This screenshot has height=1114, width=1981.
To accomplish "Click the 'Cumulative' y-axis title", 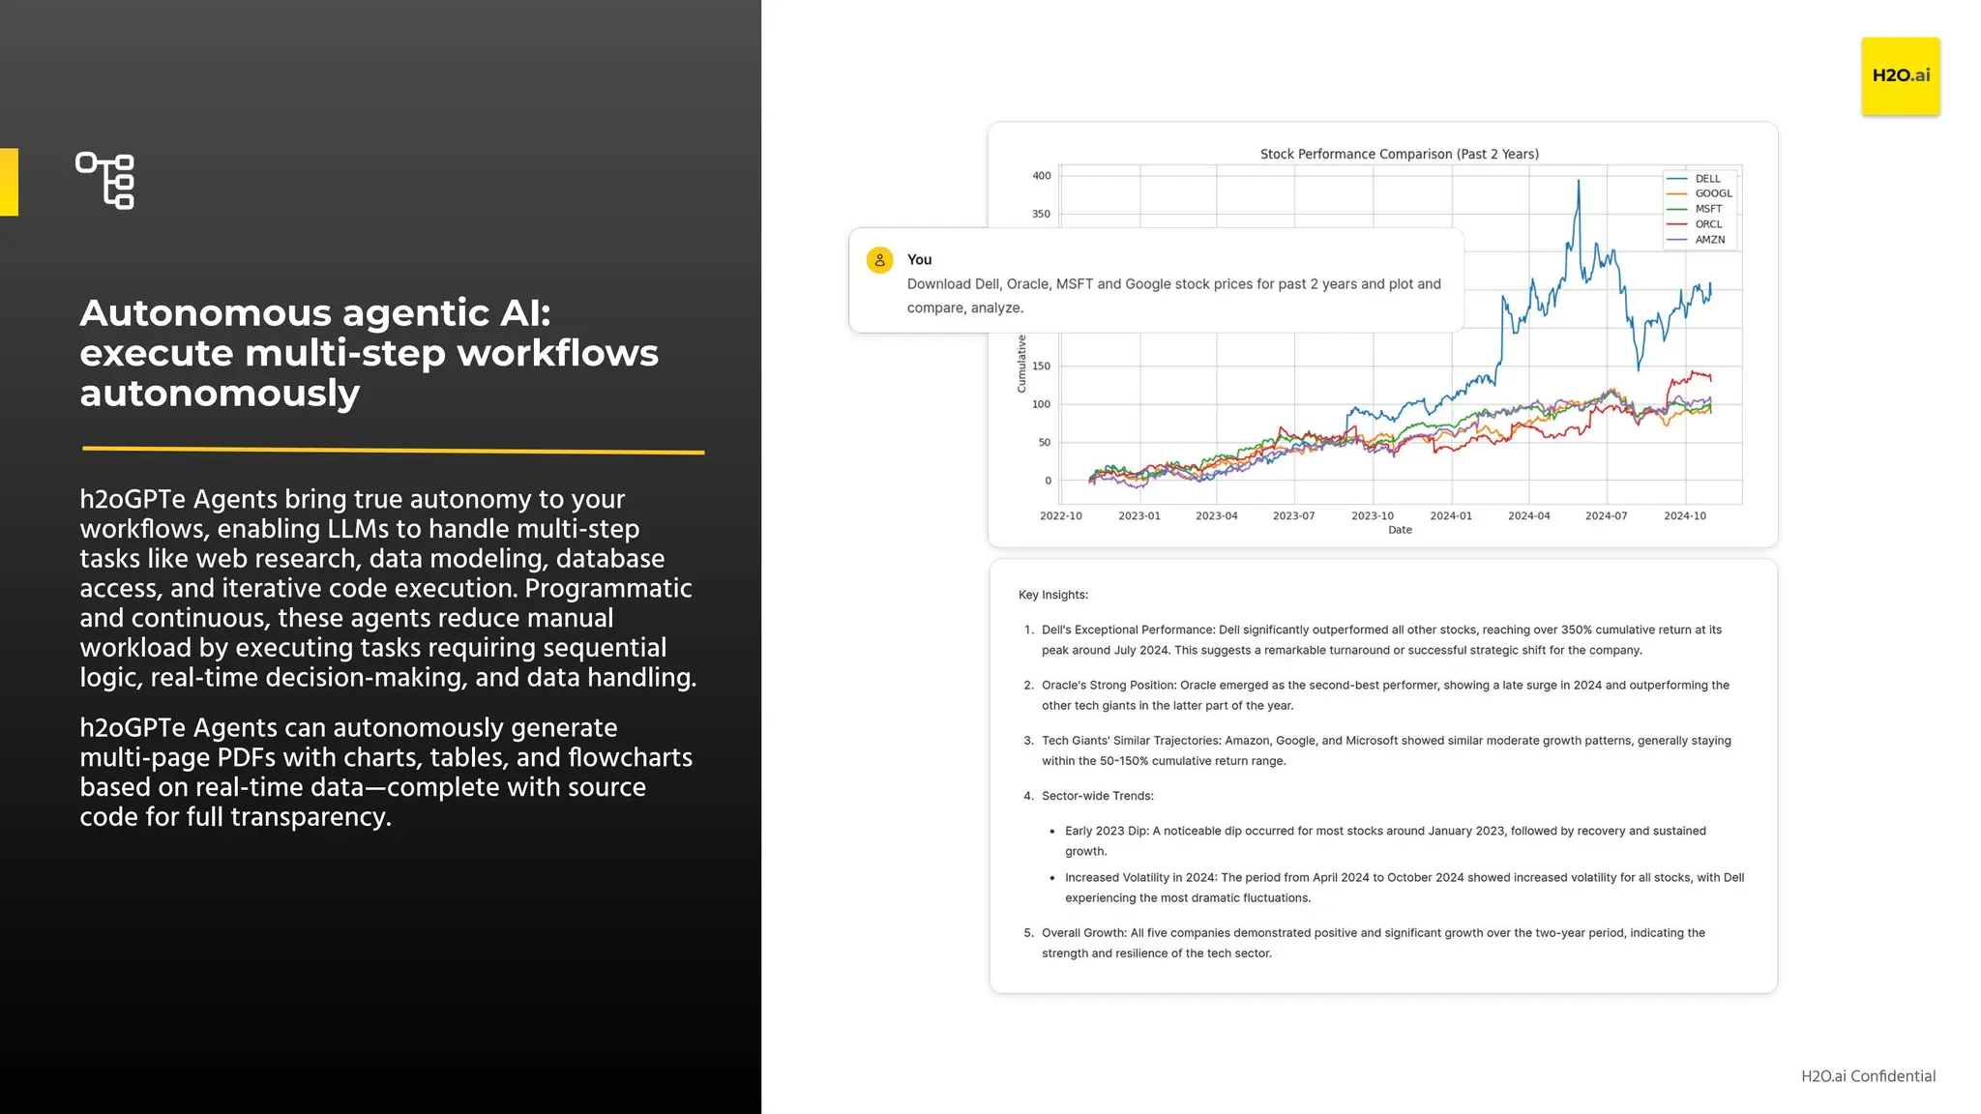I will [1021, 364].
